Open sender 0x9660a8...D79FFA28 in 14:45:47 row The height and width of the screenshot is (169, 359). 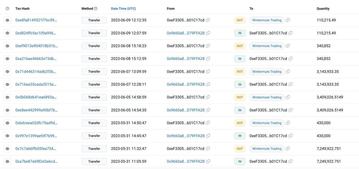[x=185, y=136]
